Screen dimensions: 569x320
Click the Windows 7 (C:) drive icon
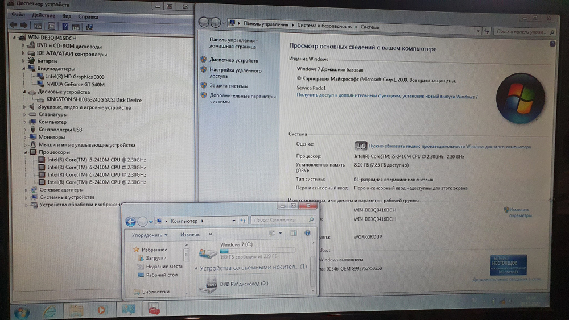point(208,252)
